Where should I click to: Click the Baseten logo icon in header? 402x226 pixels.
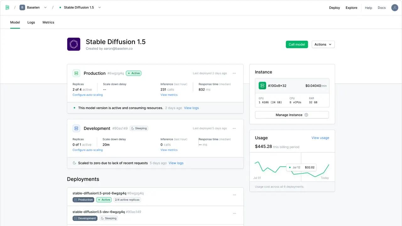(x=8, y=8)
